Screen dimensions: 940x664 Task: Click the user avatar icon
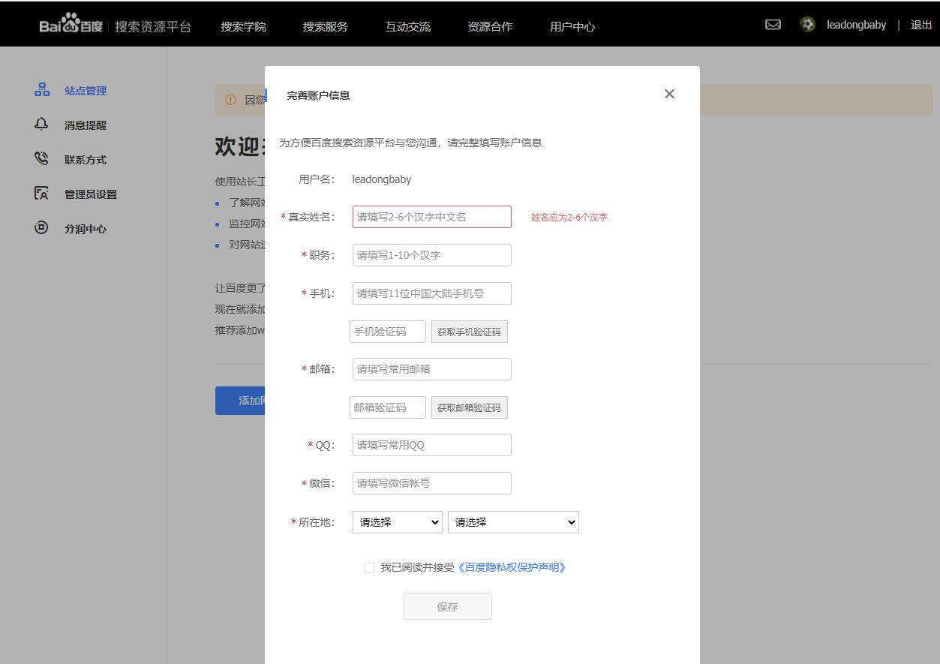806,25
